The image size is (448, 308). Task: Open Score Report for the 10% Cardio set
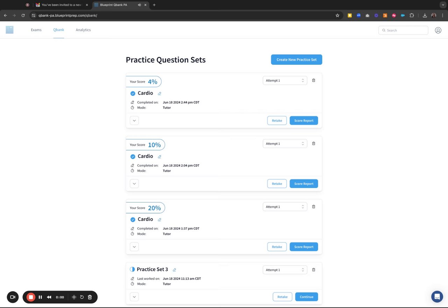(x=304, y=184)
